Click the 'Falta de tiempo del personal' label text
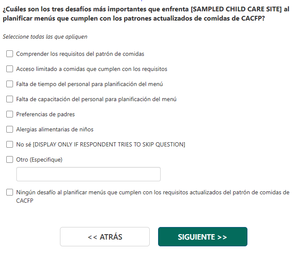Image resolution: width=299 pixels, height=261 pixels. pos(89,84)
